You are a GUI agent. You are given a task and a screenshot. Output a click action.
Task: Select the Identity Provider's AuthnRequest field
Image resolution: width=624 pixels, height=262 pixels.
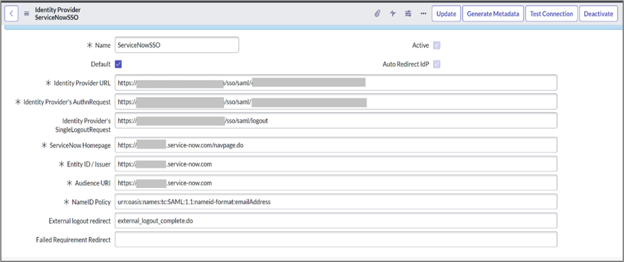[335, 102]
